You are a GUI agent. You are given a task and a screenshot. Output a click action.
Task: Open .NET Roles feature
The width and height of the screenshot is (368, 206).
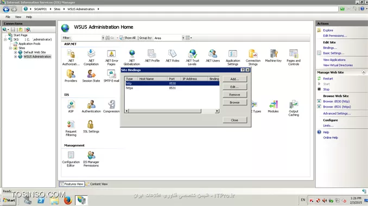(172, 56)
